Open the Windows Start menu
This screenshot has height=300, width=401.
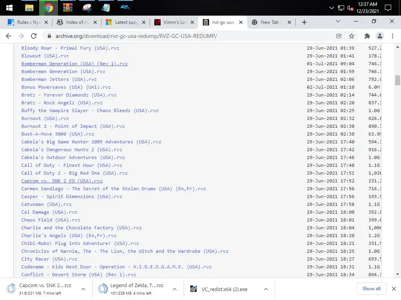(x=9, y=8)
